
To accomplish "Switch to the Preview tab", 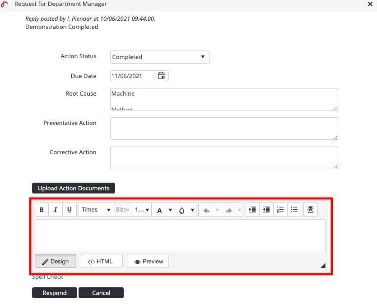I will 148,261.
